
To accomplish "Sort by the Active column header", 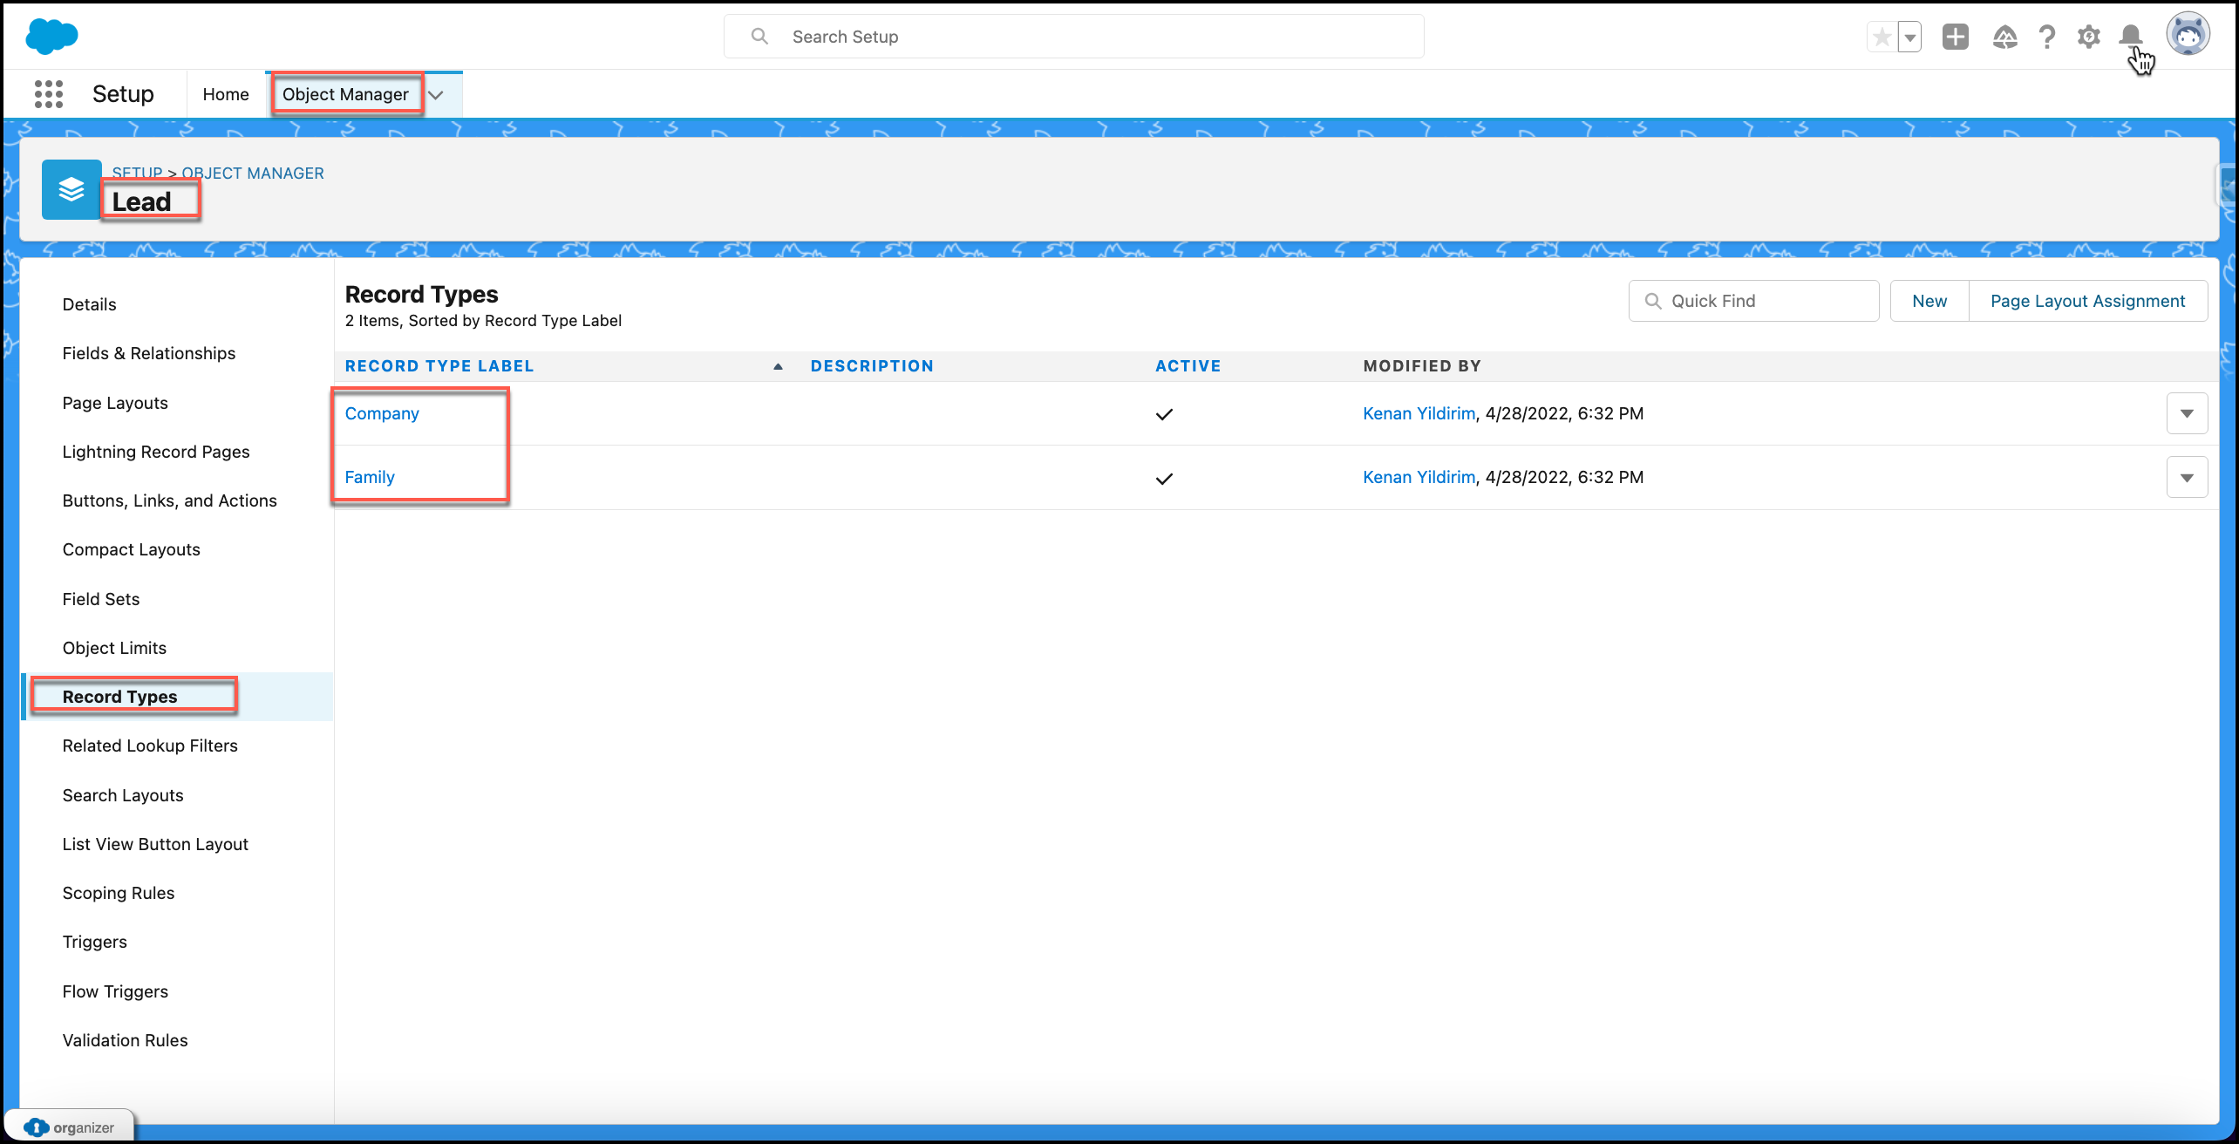I will click(x=1188, y=366).
